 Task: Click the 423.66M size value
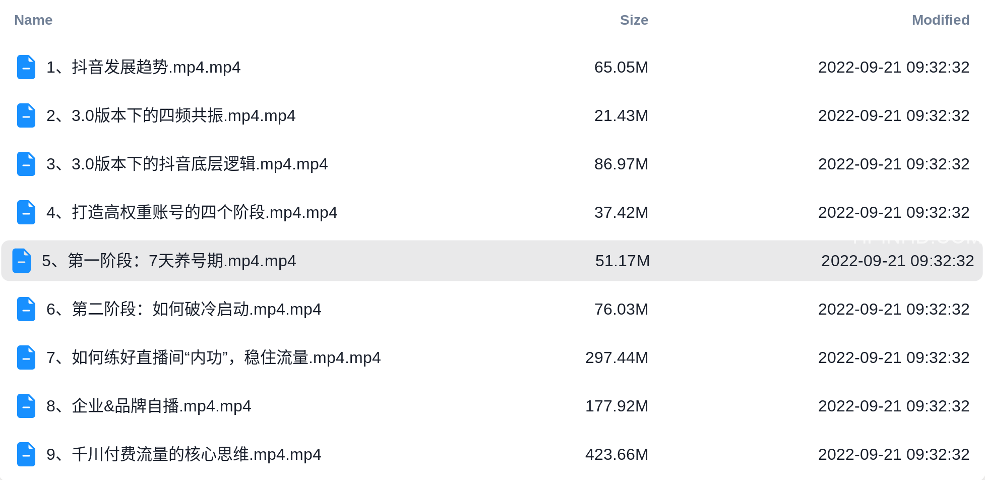click(x=617, y=454)
